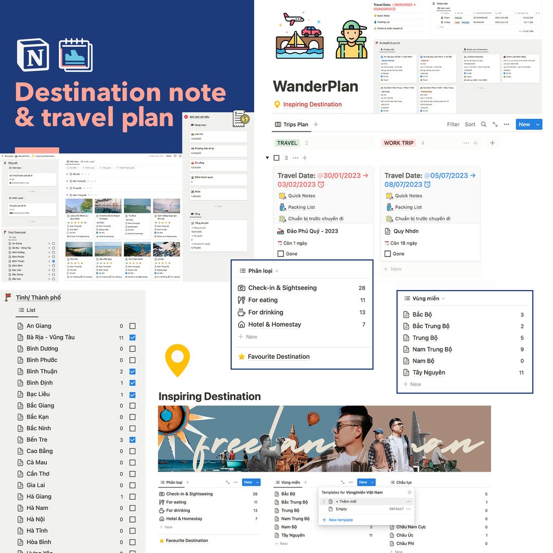Check the An Giang checkbox

click(133, 326)
